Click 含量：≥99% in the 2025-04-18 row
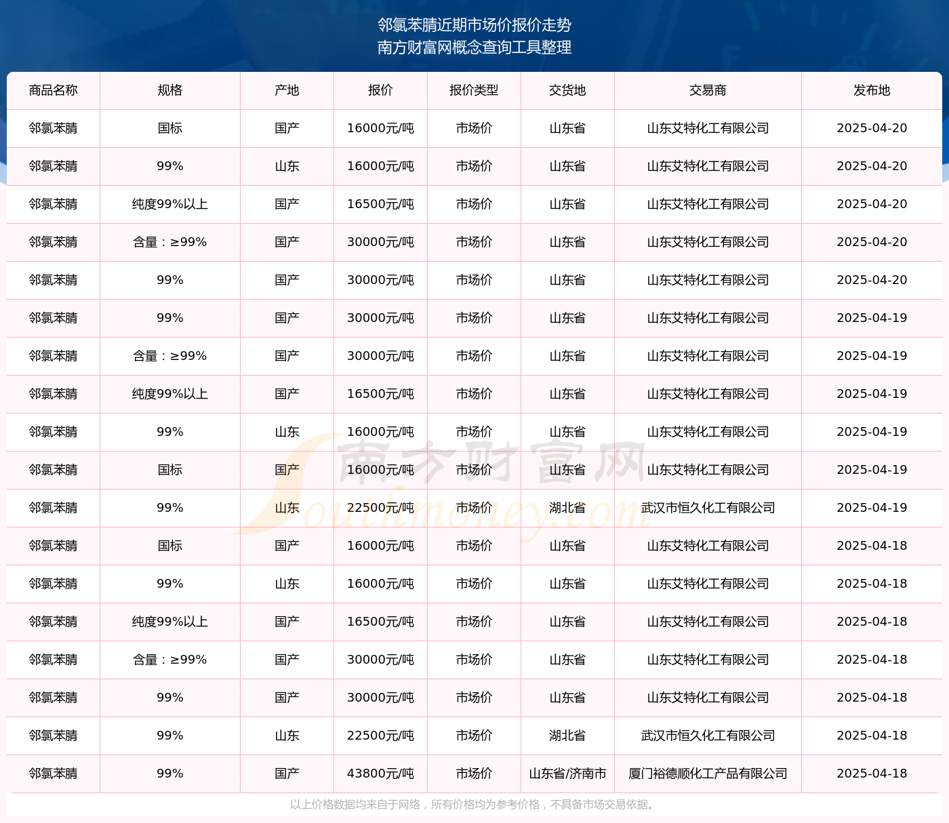 (170, 660)
